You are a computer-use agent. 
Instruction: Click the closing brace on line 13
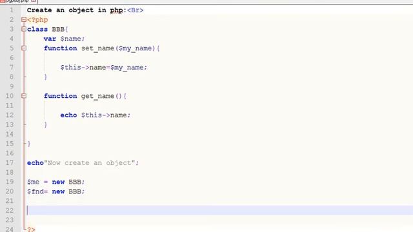(x=46, y=124)
